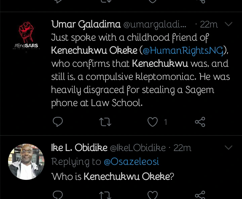Screen dimensions: 242x199
Task: Click the Ike L. Obidike display name
Action: click(x=79, y=148)
